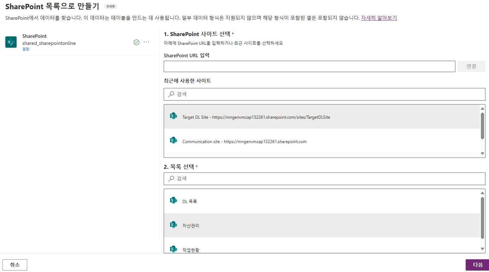Image resolution: width=489 pixels, height=272 pixels.
Task: Select 자산관리 in the list selection
Action: (x=191, y=225)
